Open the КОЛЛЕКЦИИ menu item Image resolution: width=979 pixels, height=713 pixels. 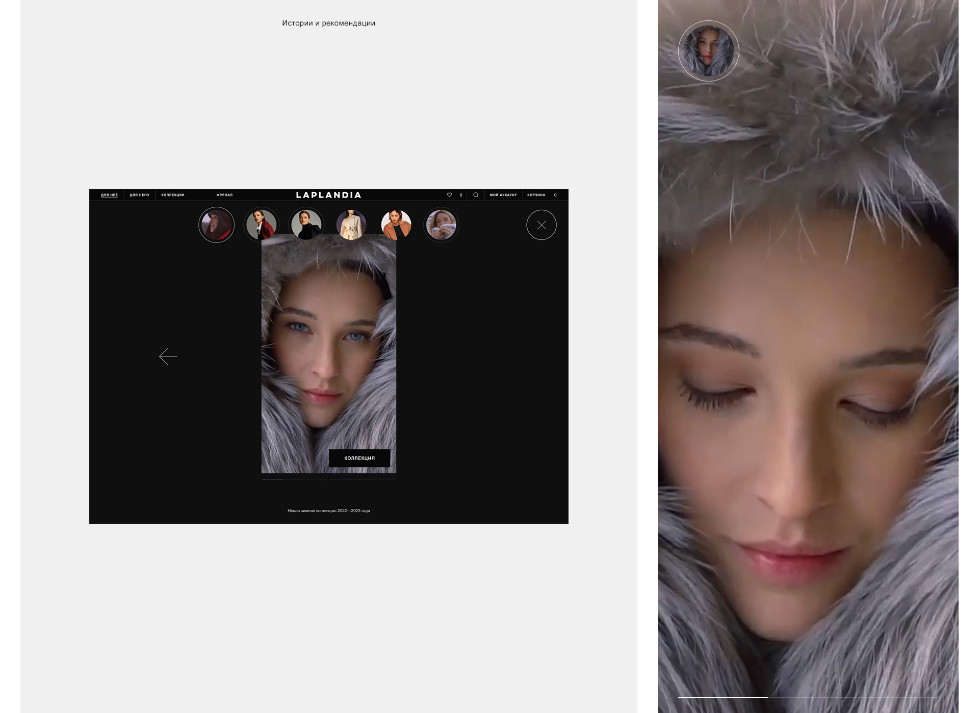[173, 195]
